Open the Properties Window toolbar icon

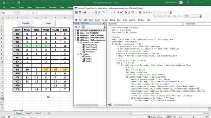pyautogui.click(x=129, y=12)
